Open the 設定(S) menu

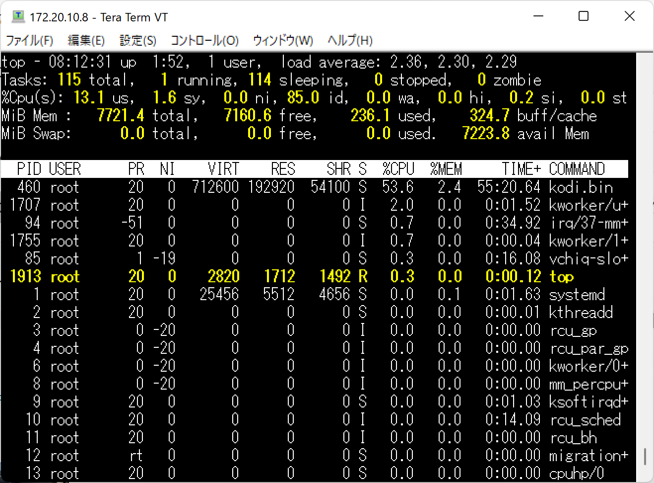pos(137,40)
